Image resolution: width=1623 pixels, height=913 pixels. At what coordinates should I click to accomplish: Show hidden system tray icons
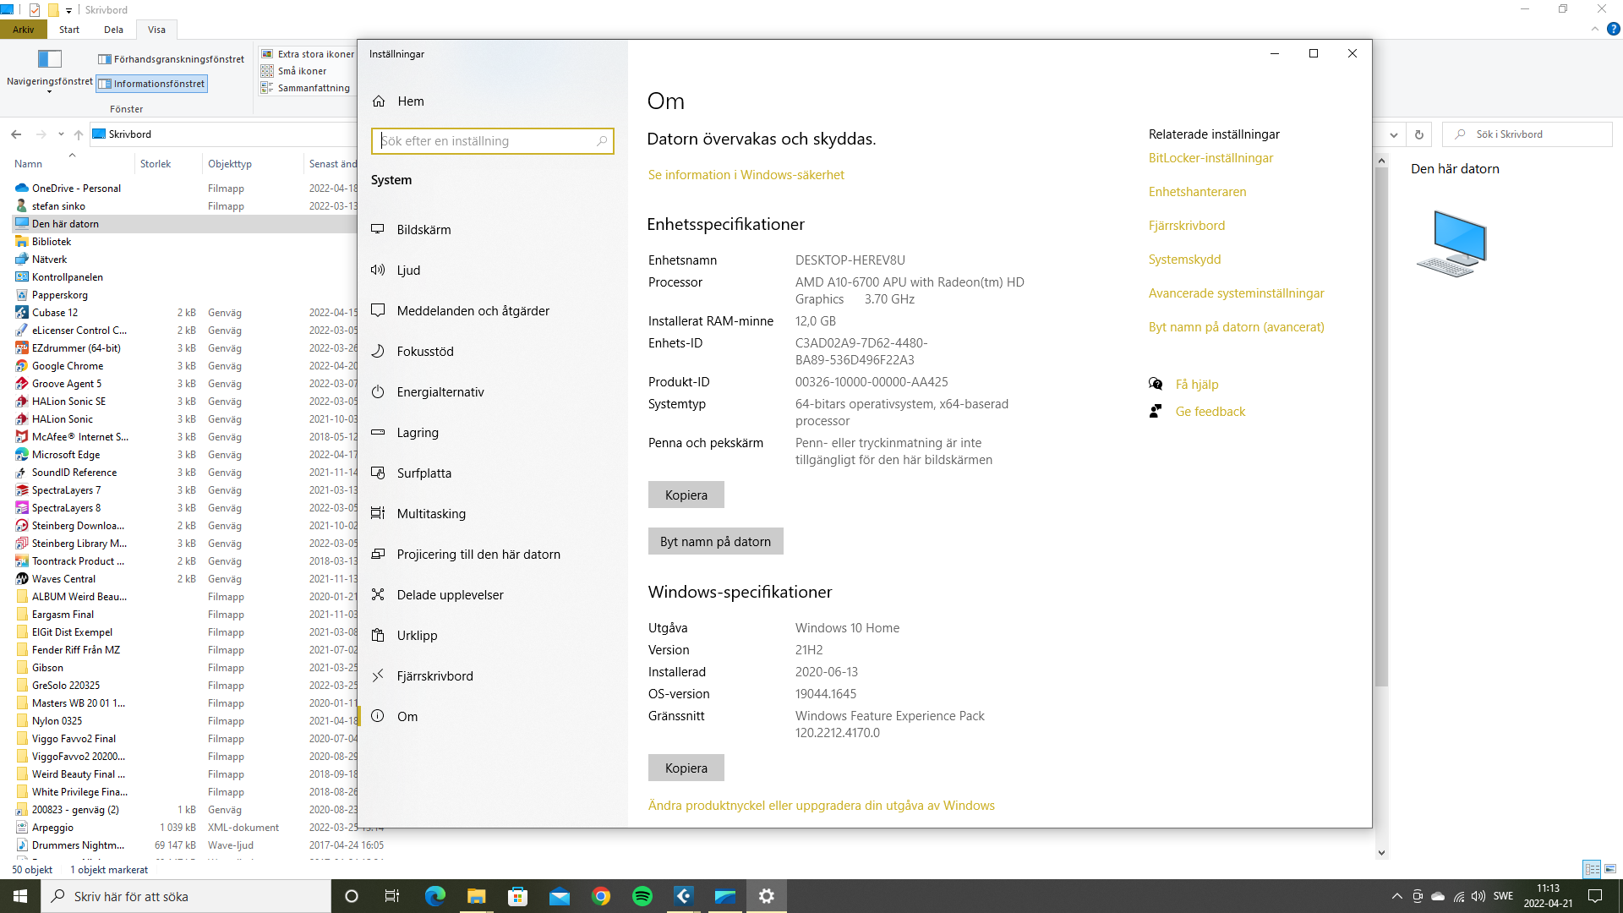tap(1396, 896)
